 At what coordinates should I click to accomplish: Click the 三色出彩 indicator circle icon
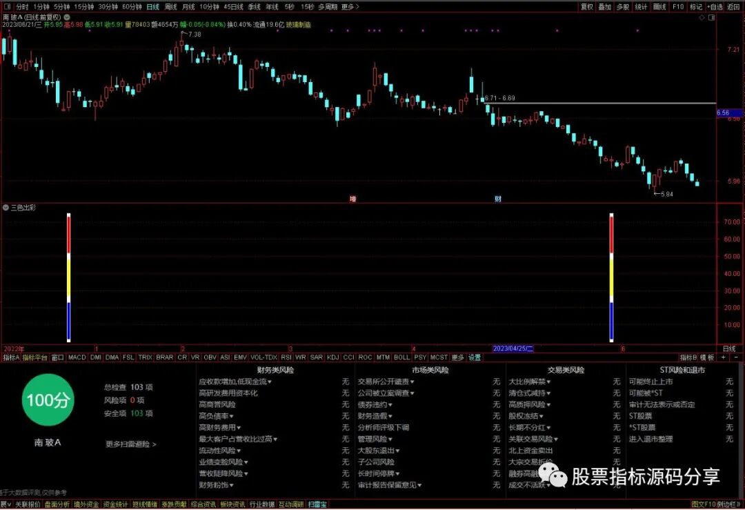pyautogui.click(x=6, y=208)
